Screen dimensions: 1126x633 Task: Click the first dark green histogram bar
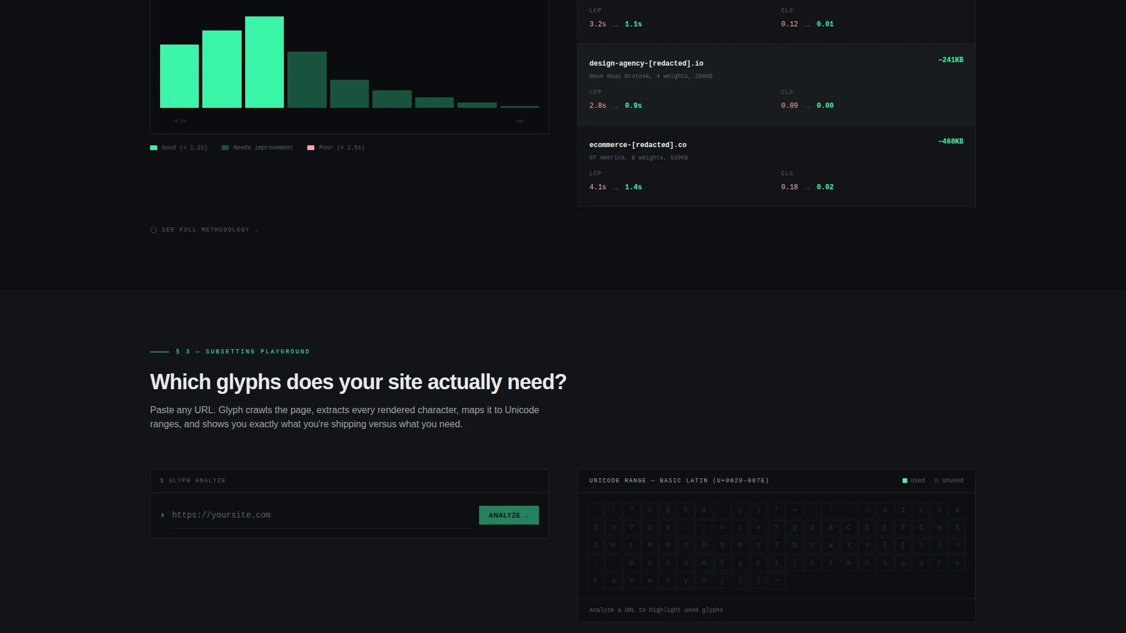coord(307,80)
